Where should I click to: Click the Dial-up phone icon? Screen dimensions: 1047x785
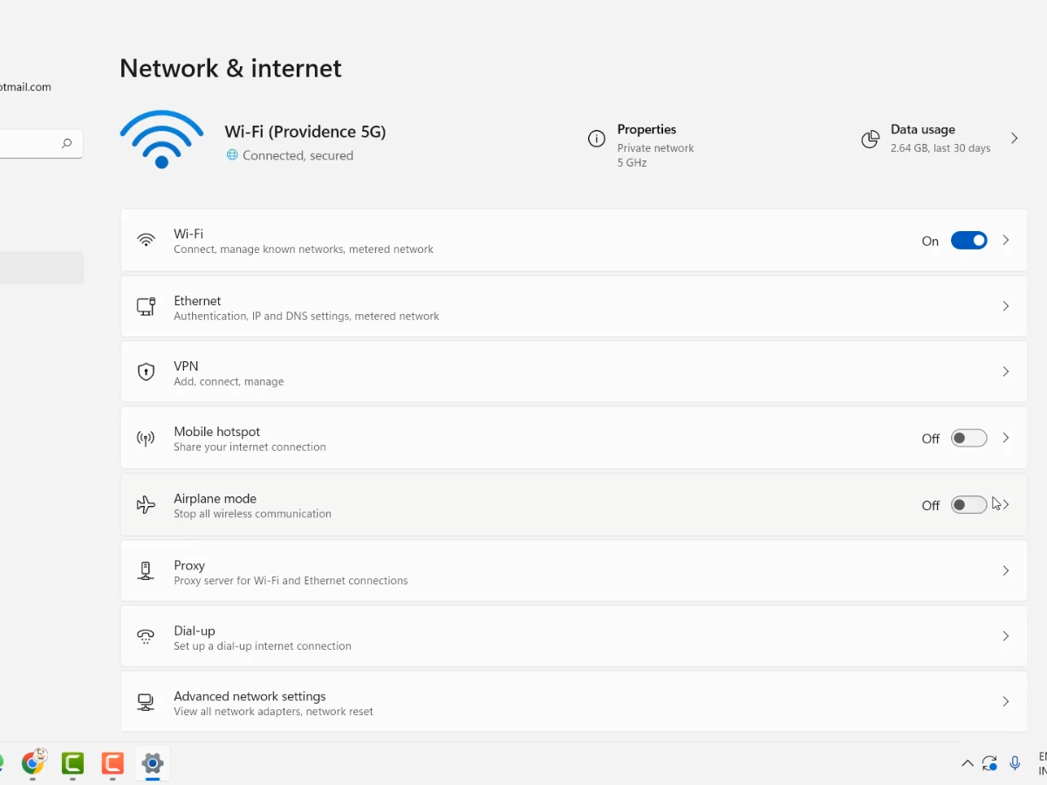point(146,637)
